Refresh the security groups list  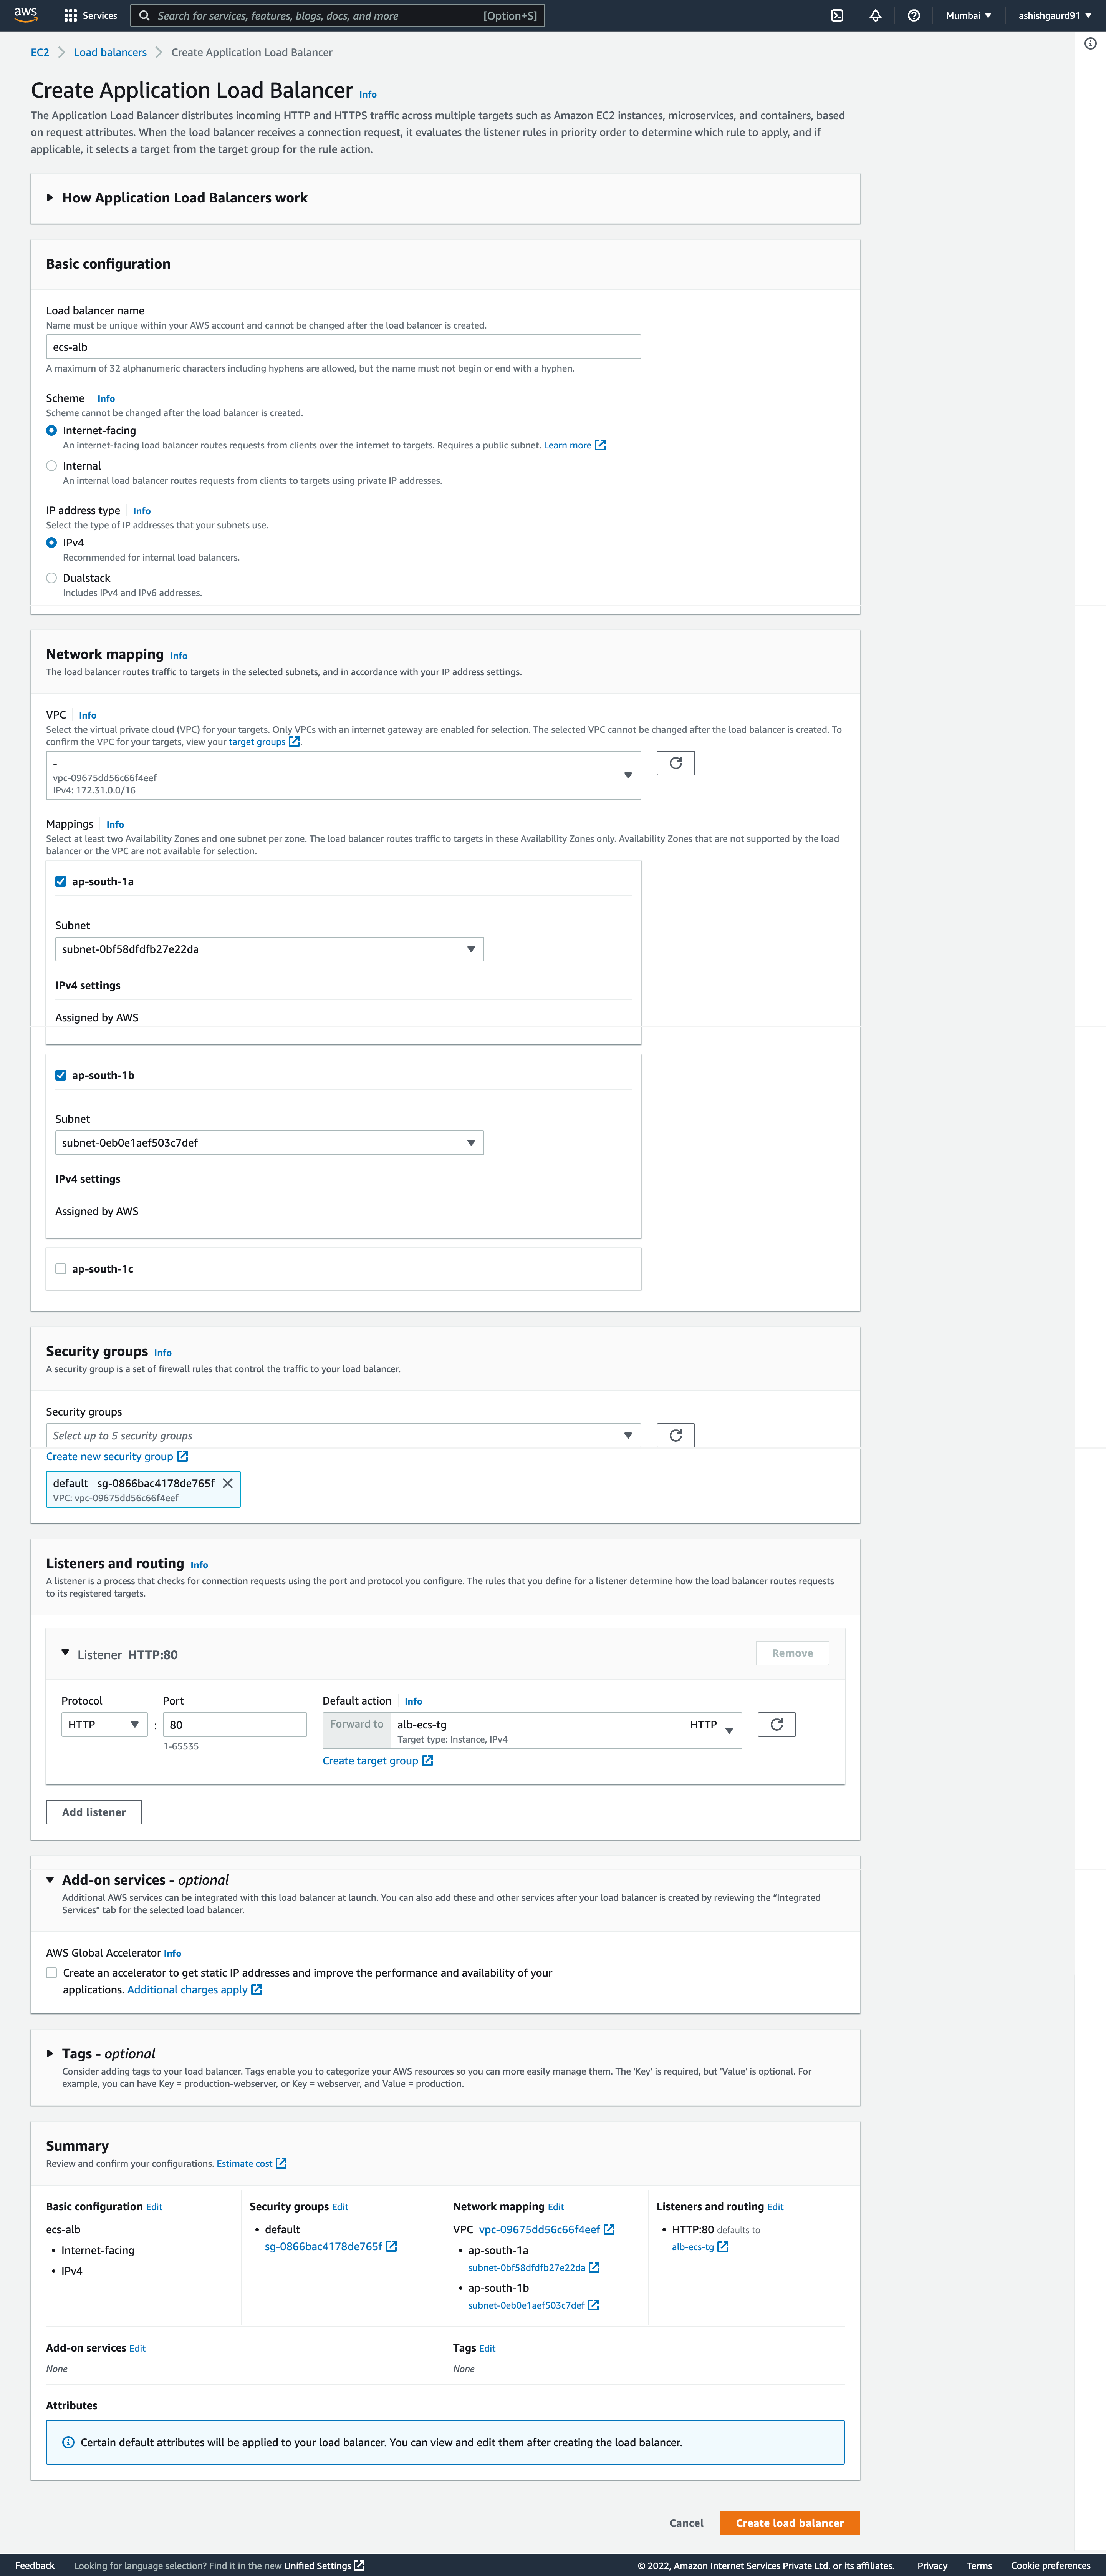click(676, 1435)
